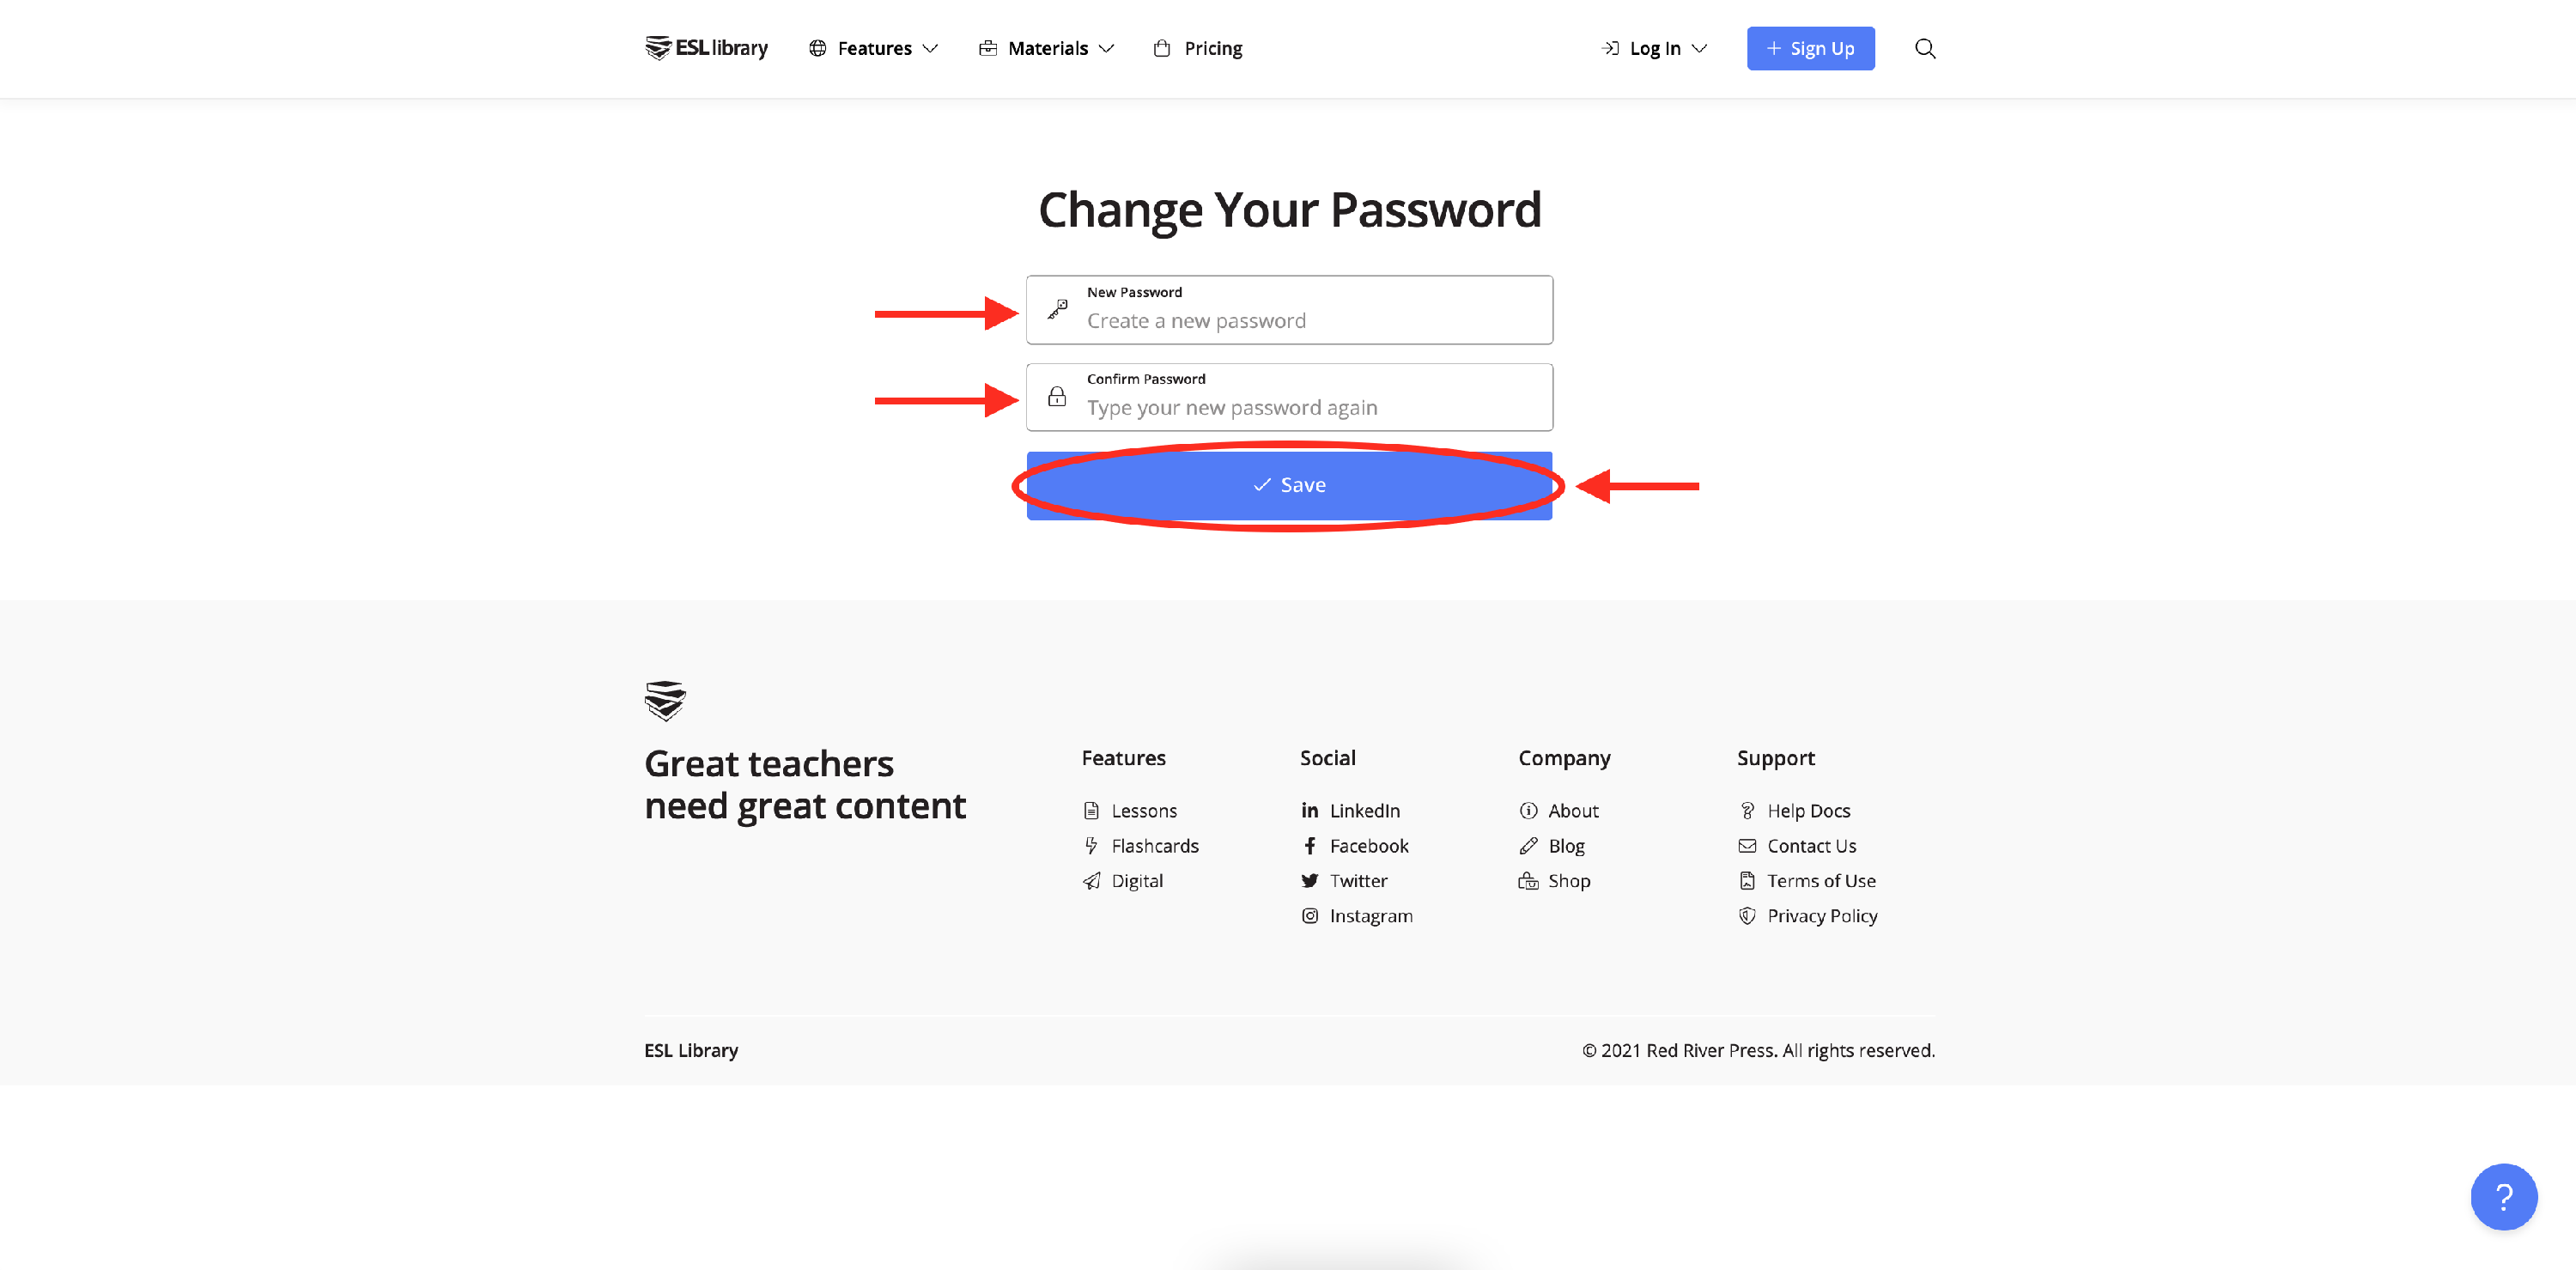2576x1270 pixels.
Task: Expand the Materials dropdown
Action: 1046,48
